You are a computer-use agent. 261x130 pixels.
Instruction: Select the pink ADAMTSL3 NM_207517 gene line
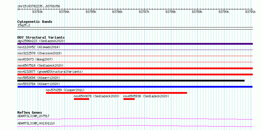click(135, 119)
